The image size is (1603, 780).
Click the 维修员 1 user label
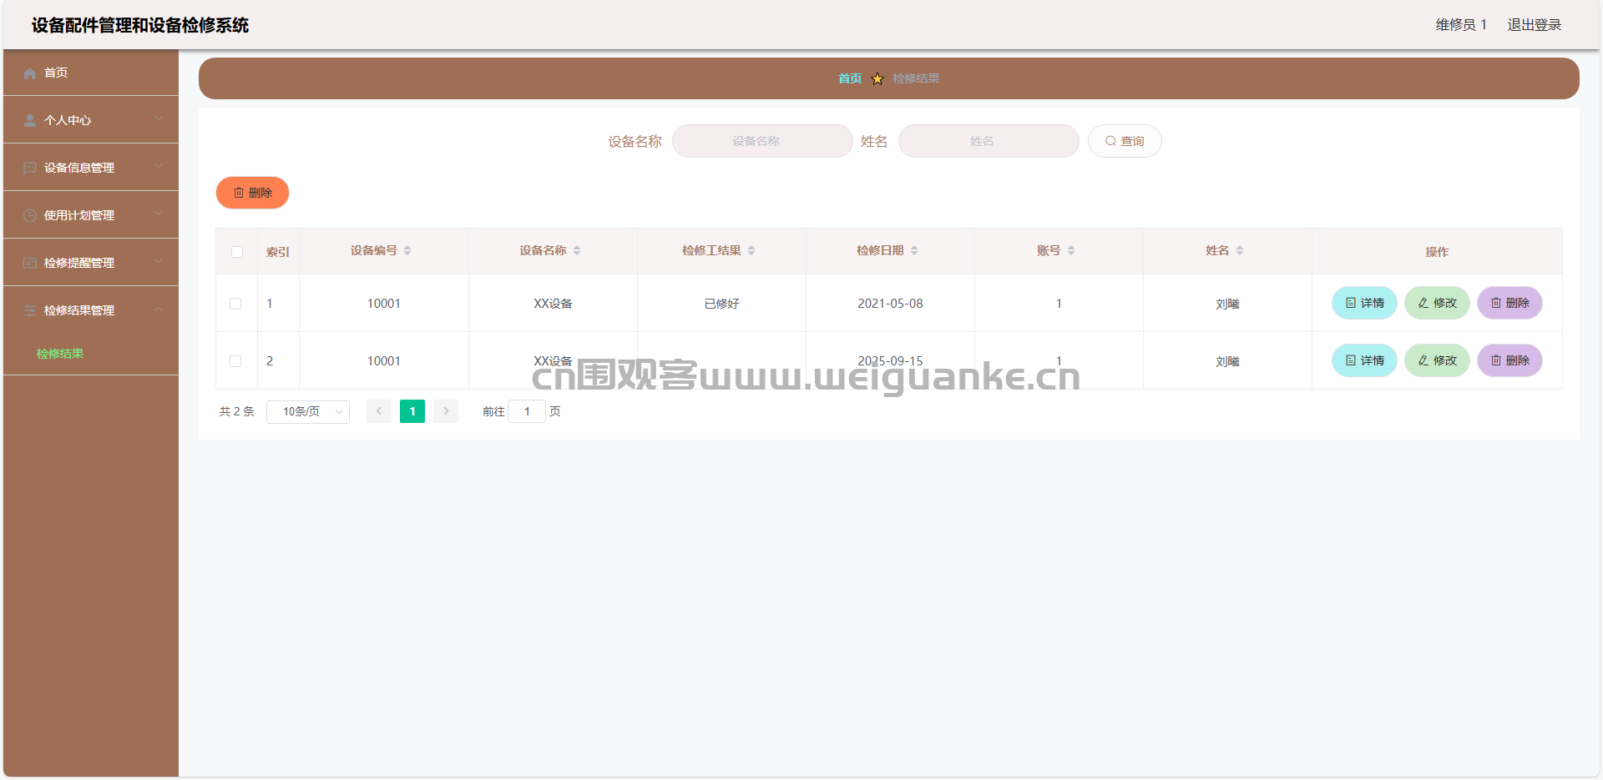(x=1461, y=25)
